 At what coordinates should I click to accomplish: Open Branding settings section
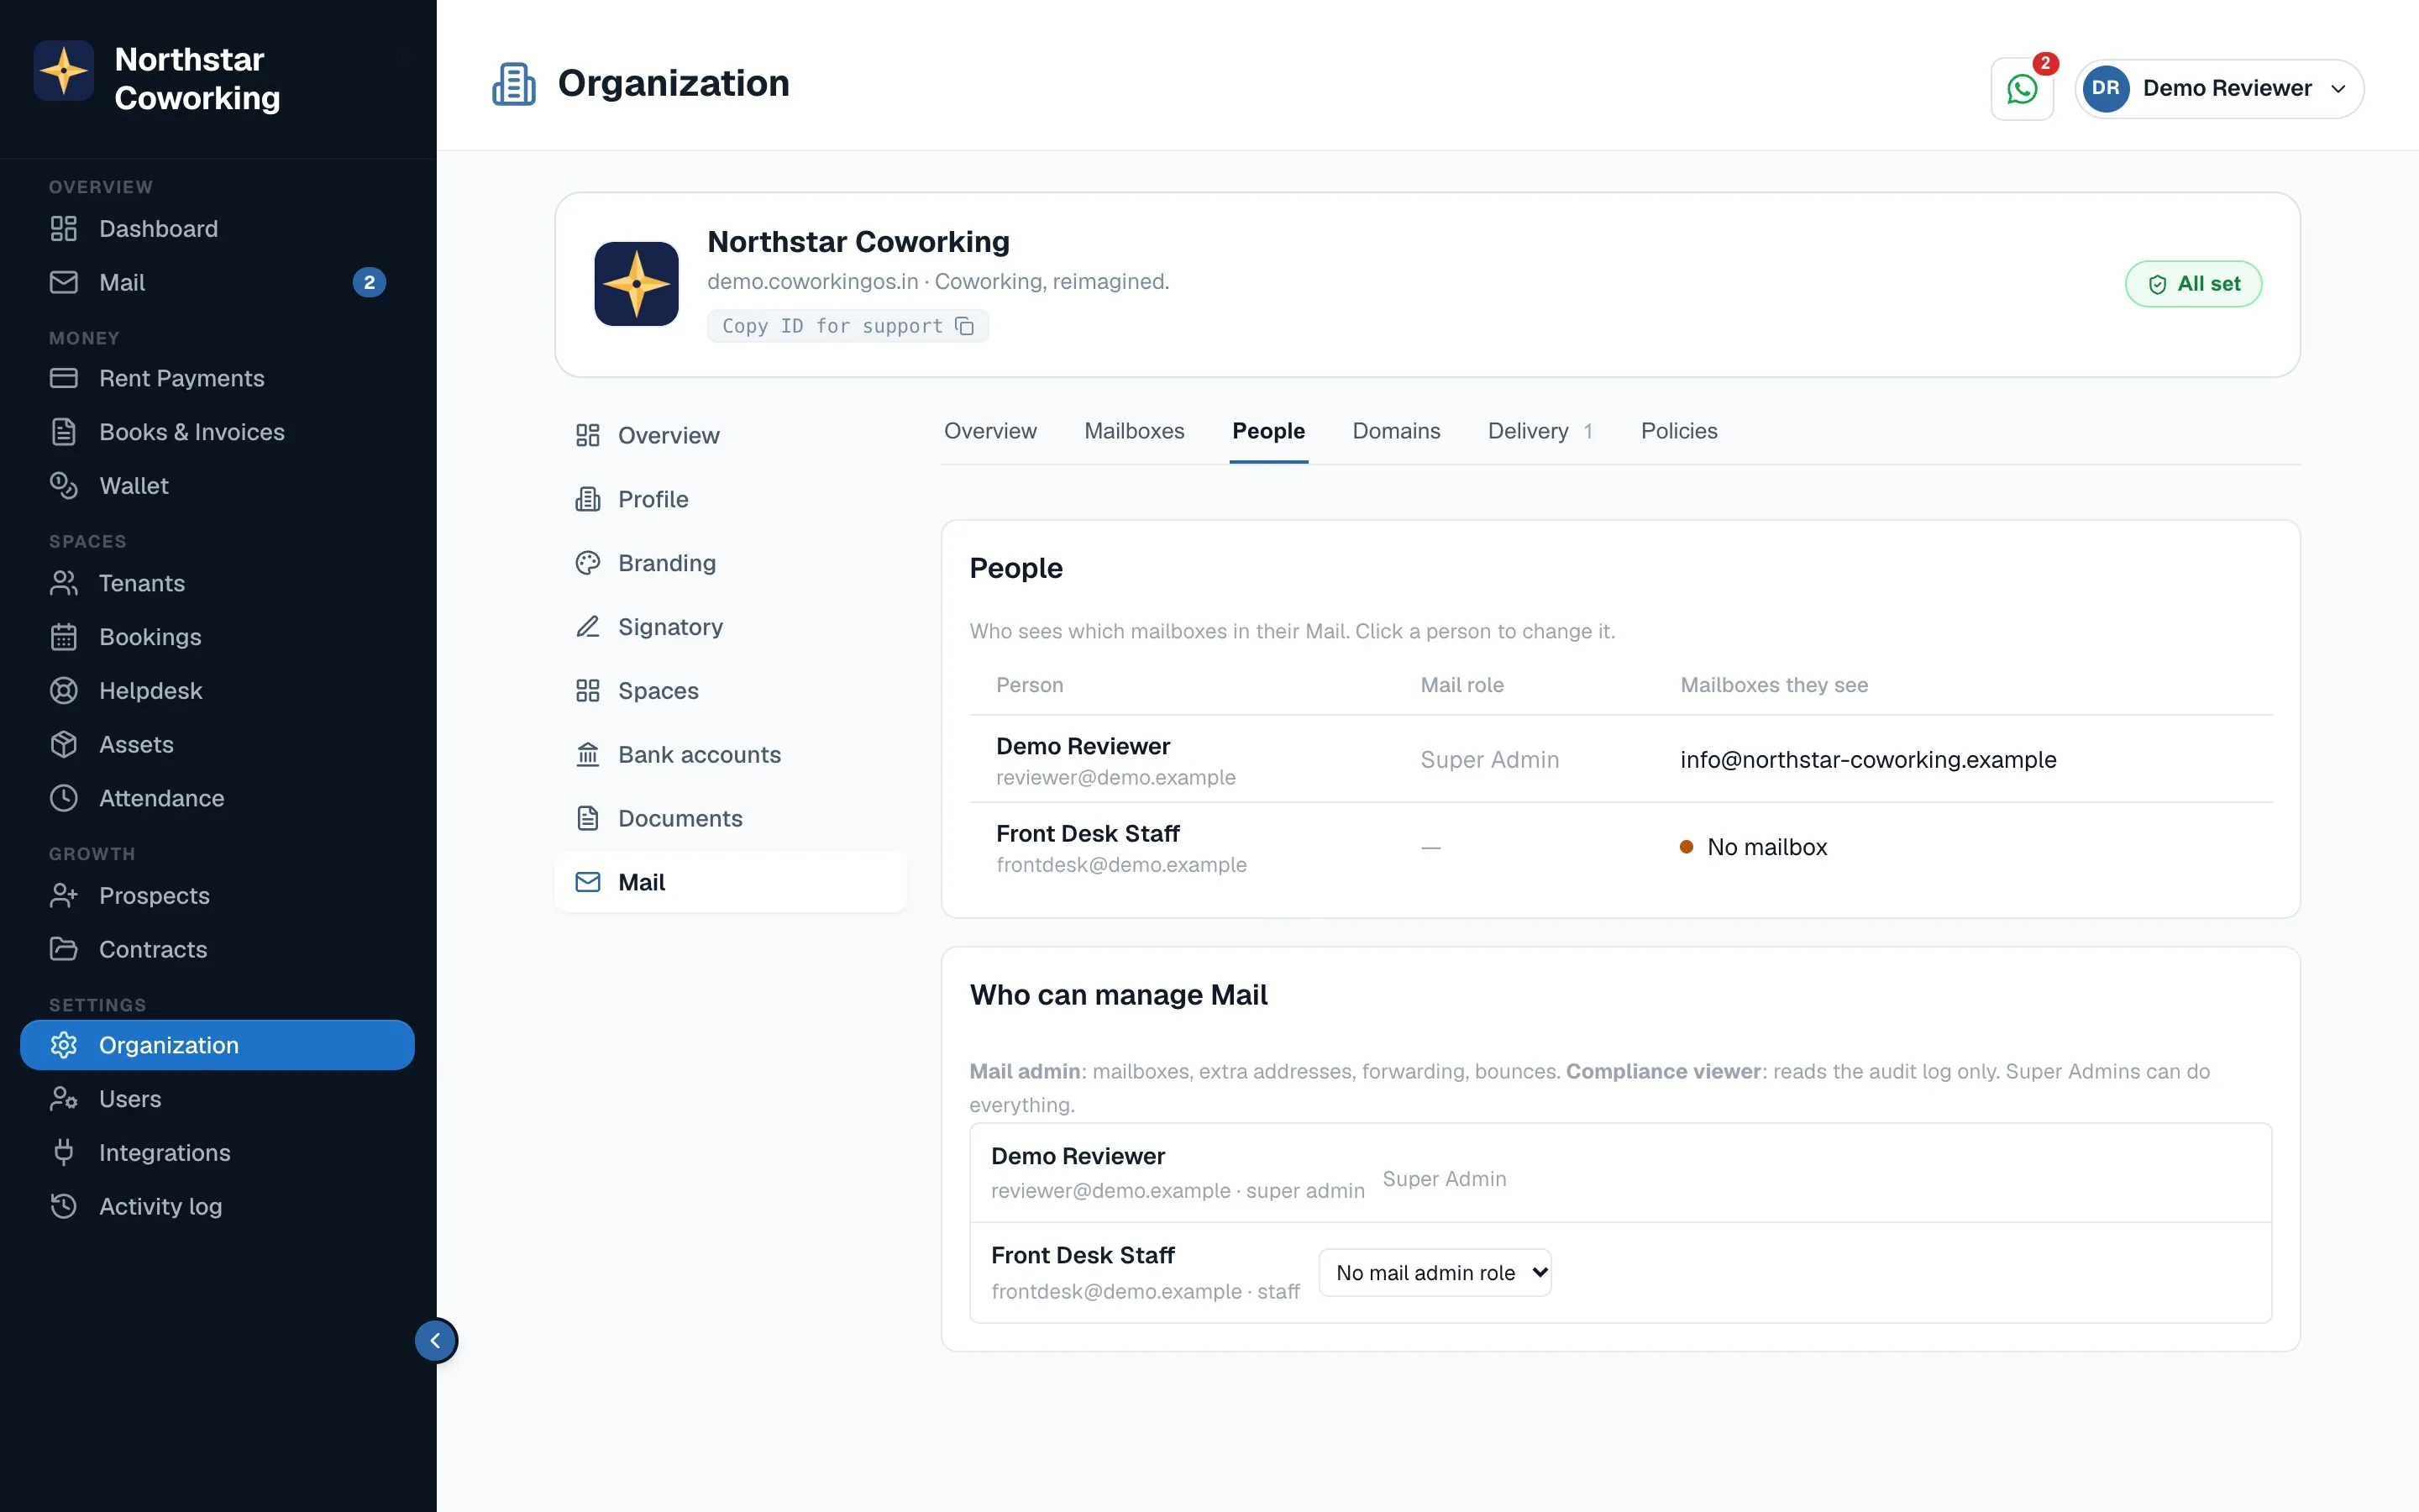(732, 563)
